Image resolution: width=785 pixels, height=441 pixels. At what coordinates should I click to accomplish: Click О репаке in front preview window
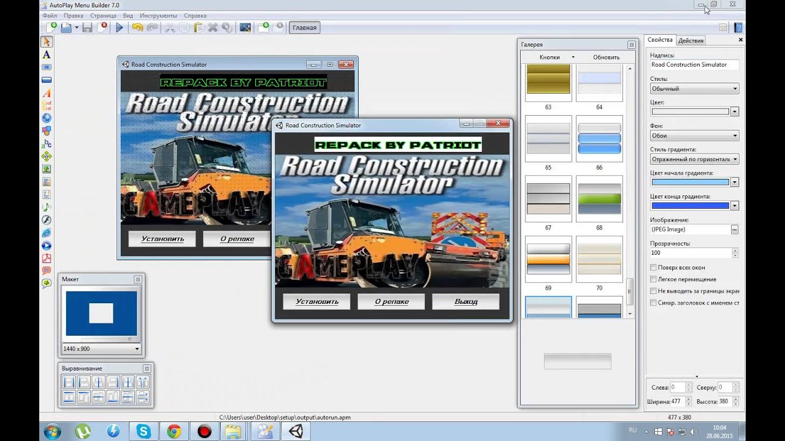coord(391,301)
